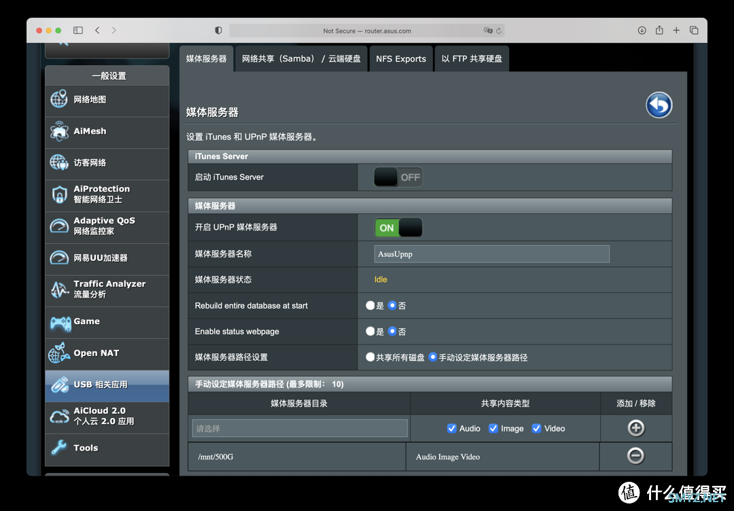The width and height of the screenshot is (734, 511).
Task: Select 否 for Rebuild entire database at start
Action: pyautogui.click(x=392, y=306)
